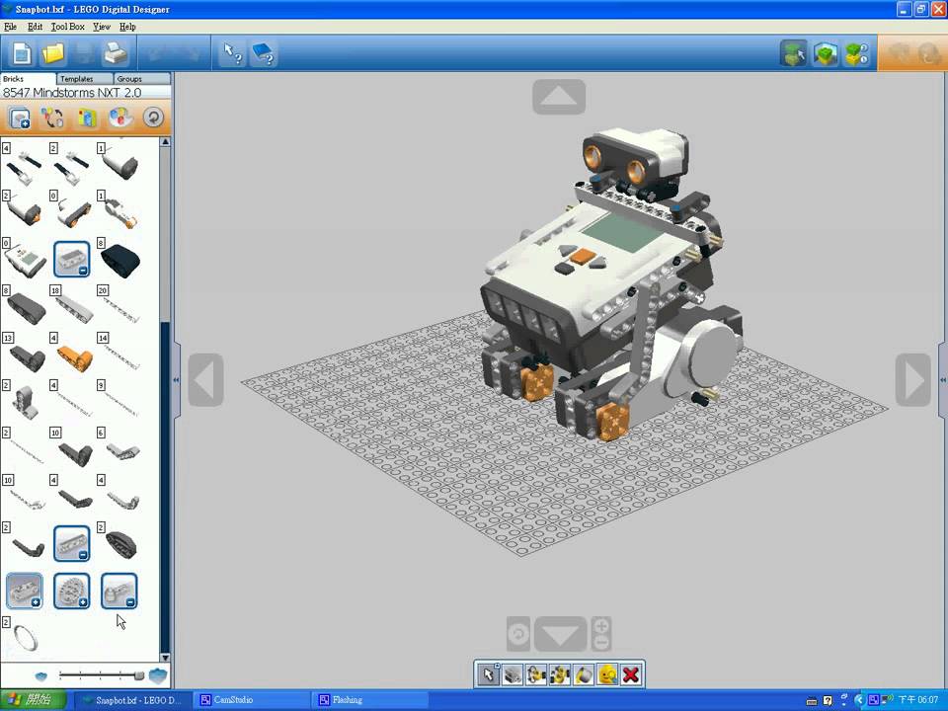
Task: Print the model using printer icon
Action: click(x=115, y=53)
